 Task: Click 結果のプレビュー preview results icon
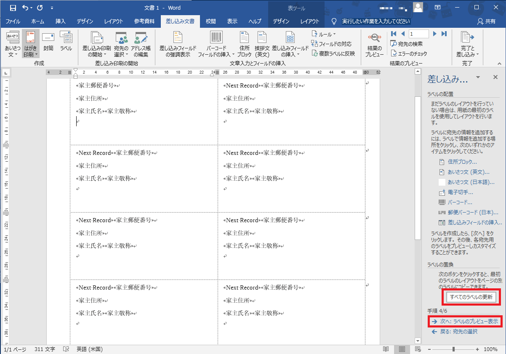pyautogui.click(x=374, y=44)
